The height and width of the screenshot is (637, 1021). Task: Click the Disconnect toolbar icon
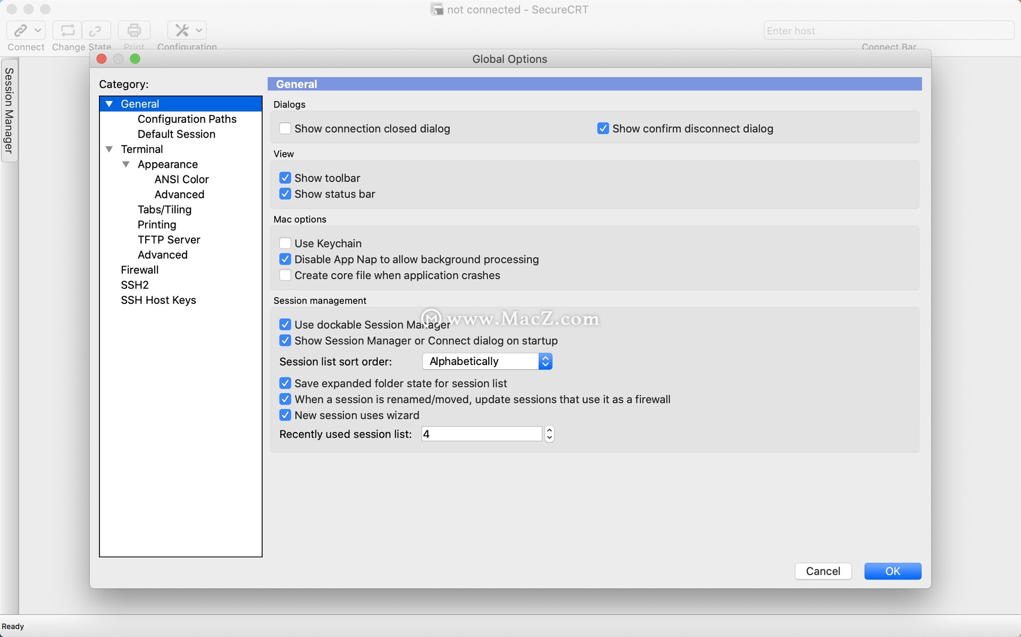pyautogui.click(x=96, y=30)
